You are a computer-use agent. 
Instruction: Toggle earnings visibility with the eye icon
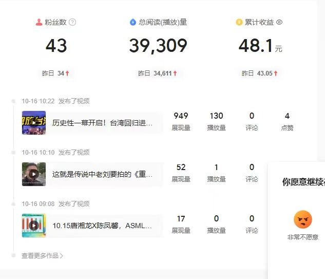click(279, 22)
